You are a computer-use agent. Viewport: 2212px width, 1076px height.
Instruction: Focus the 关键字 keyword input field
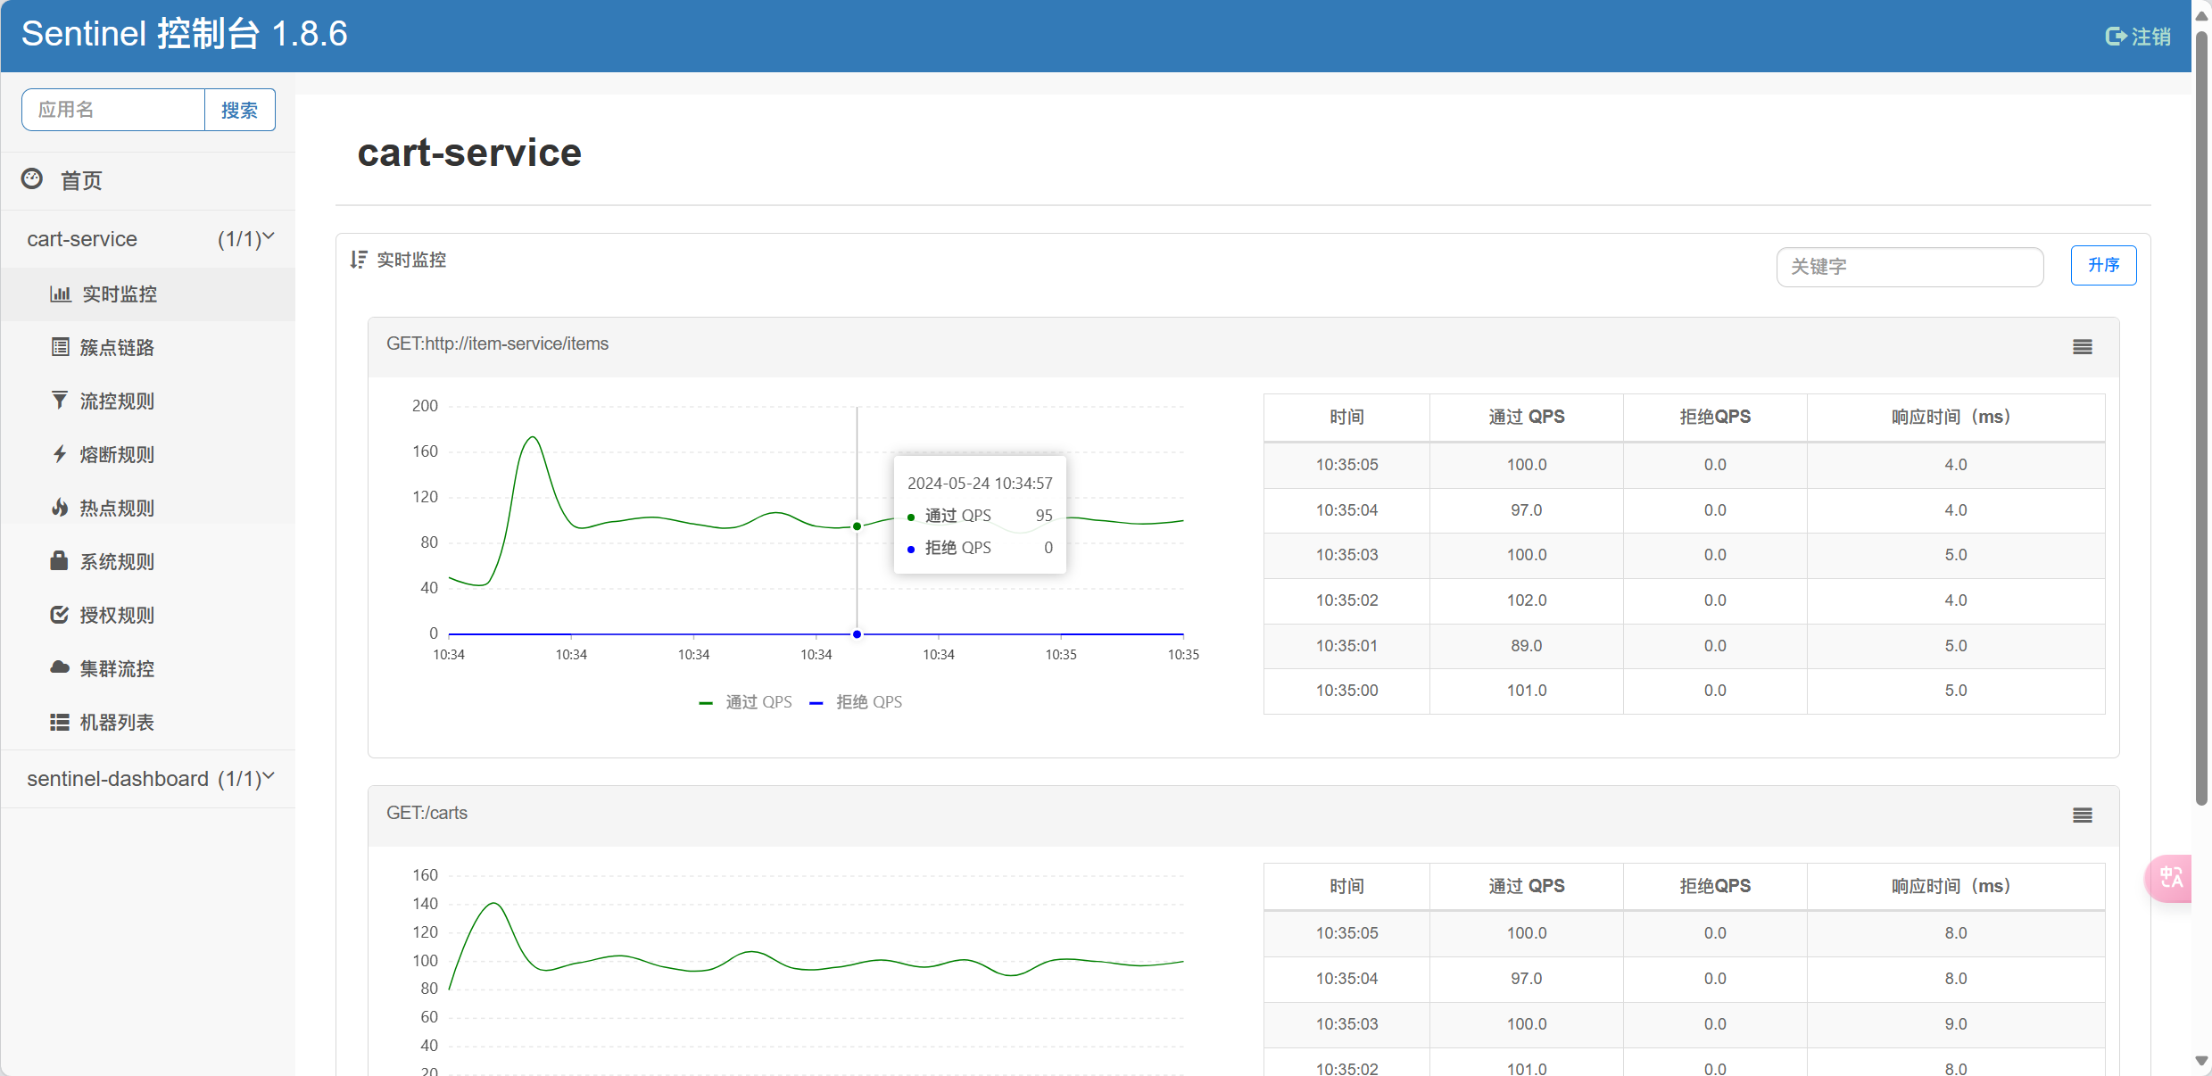coord(1909,267)
